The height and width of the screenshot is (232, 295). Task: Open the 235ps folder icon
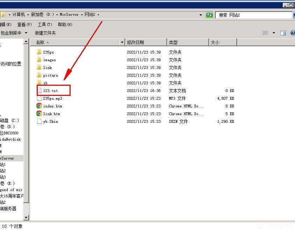(x=39, y=52)
